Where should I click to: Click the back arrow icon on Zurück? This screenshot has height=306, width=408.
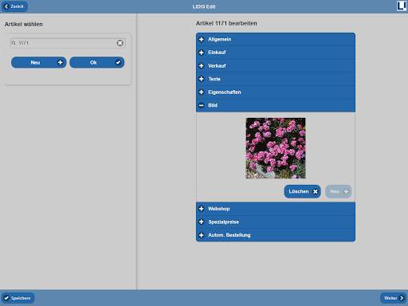pos(6,6)
